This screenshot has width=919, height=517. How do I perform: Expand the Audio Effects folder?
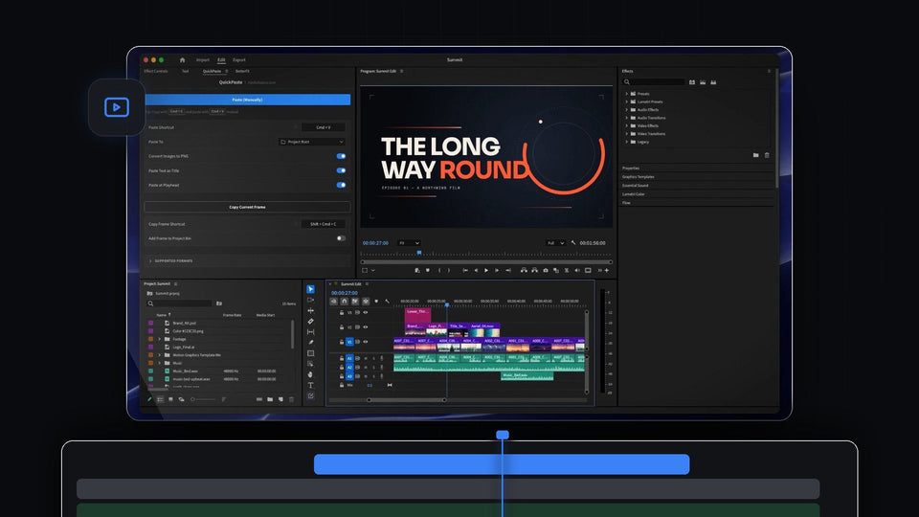click(626, 109)
